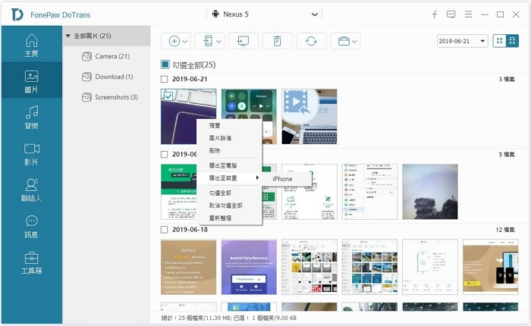This screenshot has width=531, height=326.
Task: Open the 聯絡人 contacts section
Action: (32, 190)
